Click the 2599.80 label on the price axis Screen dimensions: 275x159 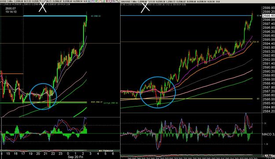pyautogui.click(x=268, y=8)
